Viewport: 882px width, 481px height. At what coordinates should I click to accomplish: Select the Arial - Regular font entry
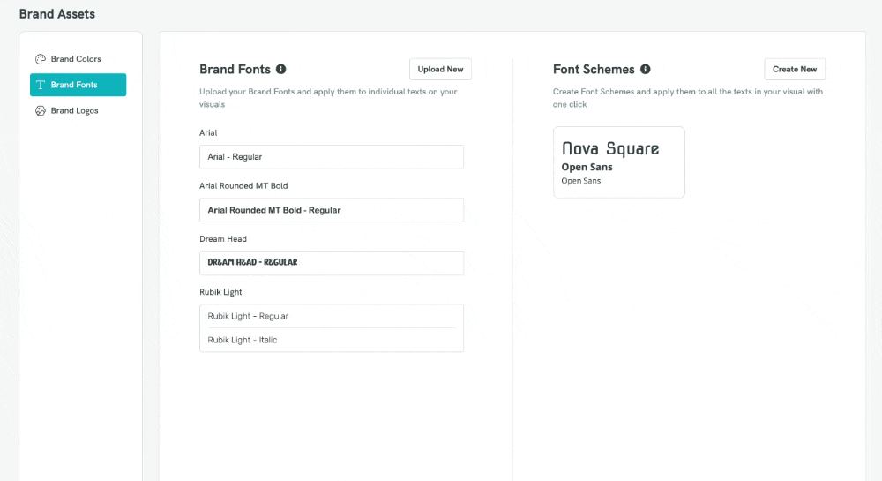(x=332, y=157)
